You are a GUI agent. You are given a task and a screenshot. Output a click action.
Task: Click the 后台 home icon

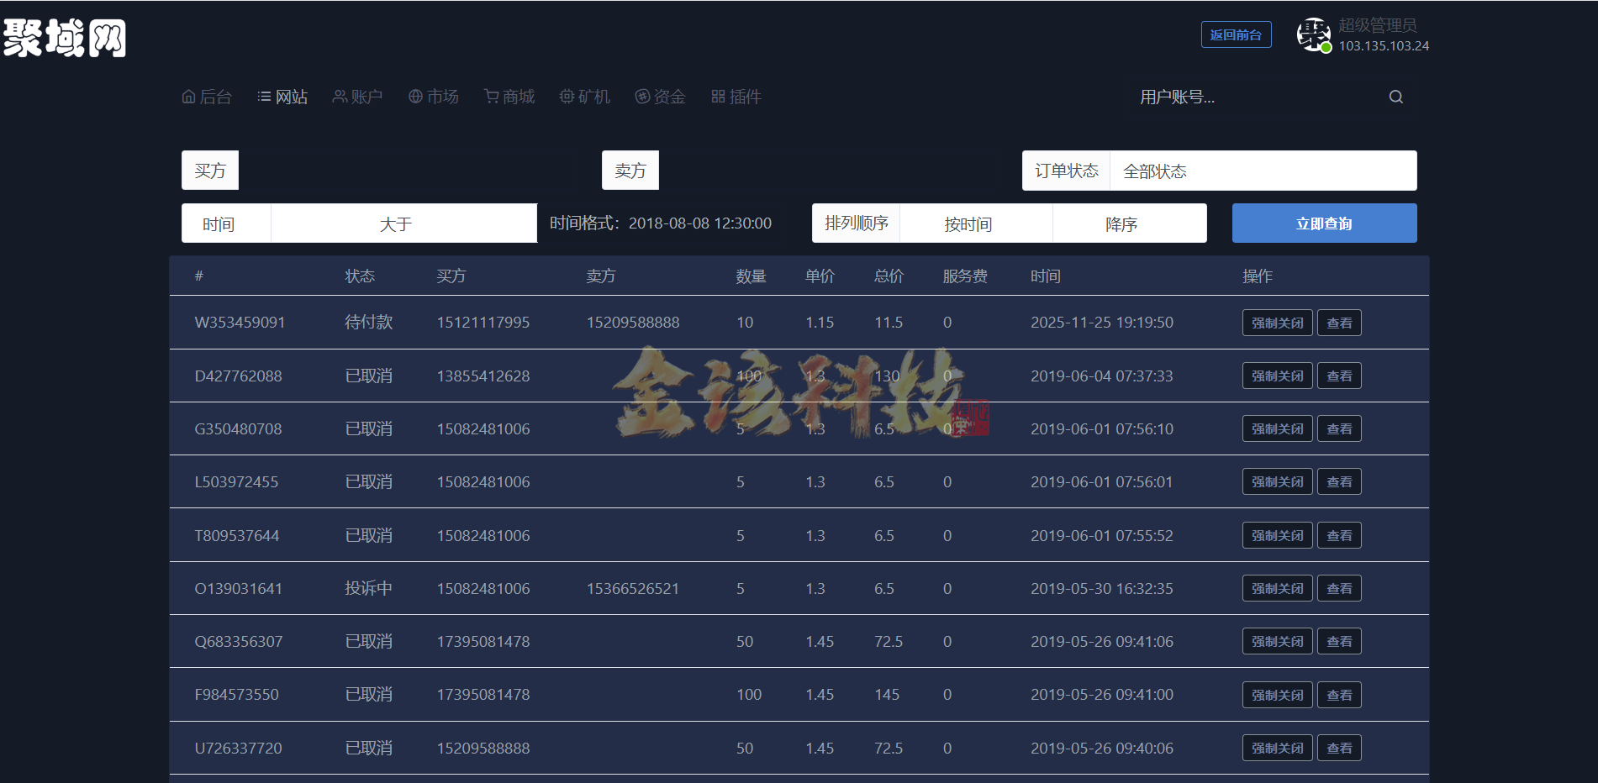tap(188, 96)
